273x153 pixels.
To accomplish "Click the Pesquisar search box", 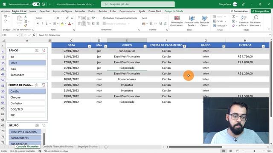I will 138,4.
